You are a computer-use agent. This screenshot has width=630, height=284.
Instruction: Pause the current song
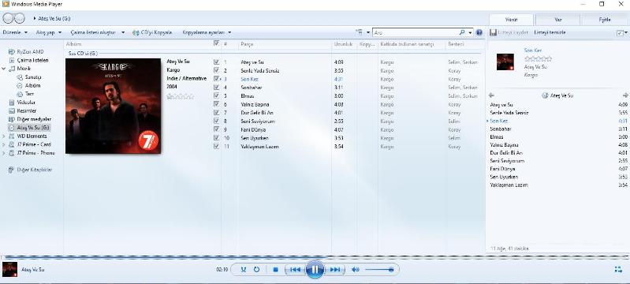(x=315, y=269)
